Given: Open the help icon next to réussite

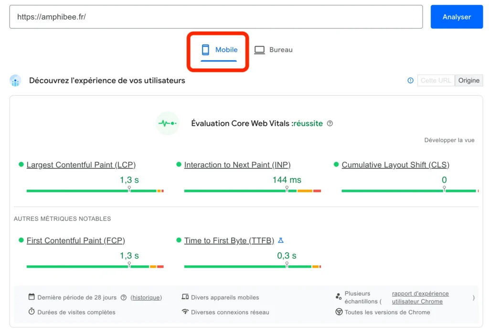Looking at the screenshot, I should point(330,123).
